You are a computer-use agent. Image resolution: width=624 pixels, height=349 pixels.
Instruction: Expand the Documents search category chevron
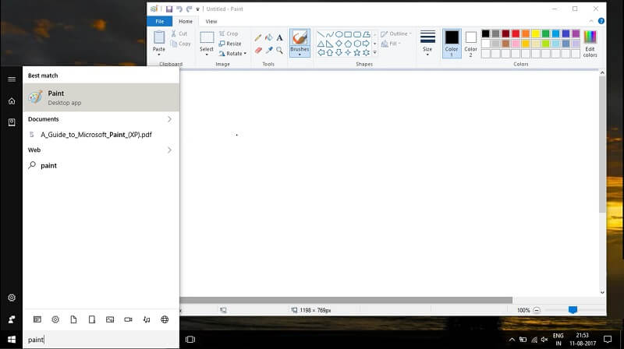click(x=169, y=119)
